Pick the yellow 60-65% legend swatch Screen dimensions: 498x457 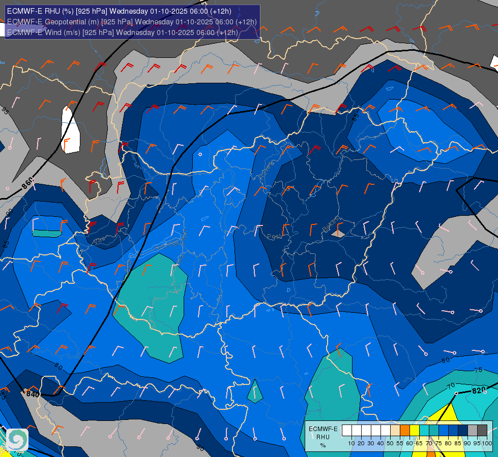click(415, 431)
